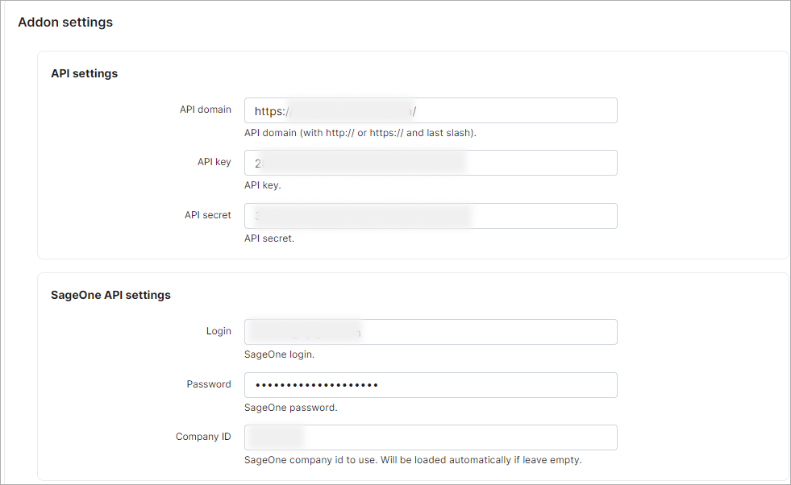Click the Password label

click(209, 383)
